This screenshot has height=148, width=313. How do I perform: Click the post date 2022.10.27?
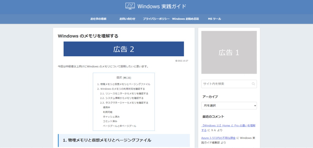(x=183, y=61)
